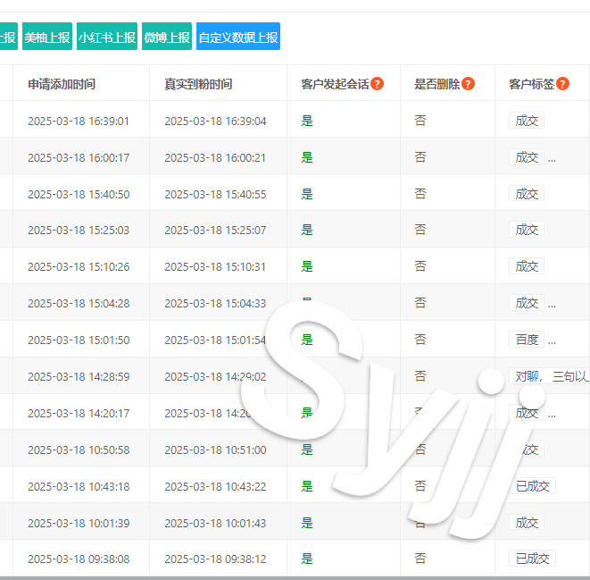Click the blue 自定义数据上报 button
This screenshot has height=580, width=590.
pyautogui.click(x=238, y=37)
